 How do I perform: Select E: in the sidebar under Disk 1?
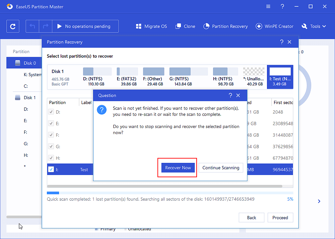click(25, 121)
